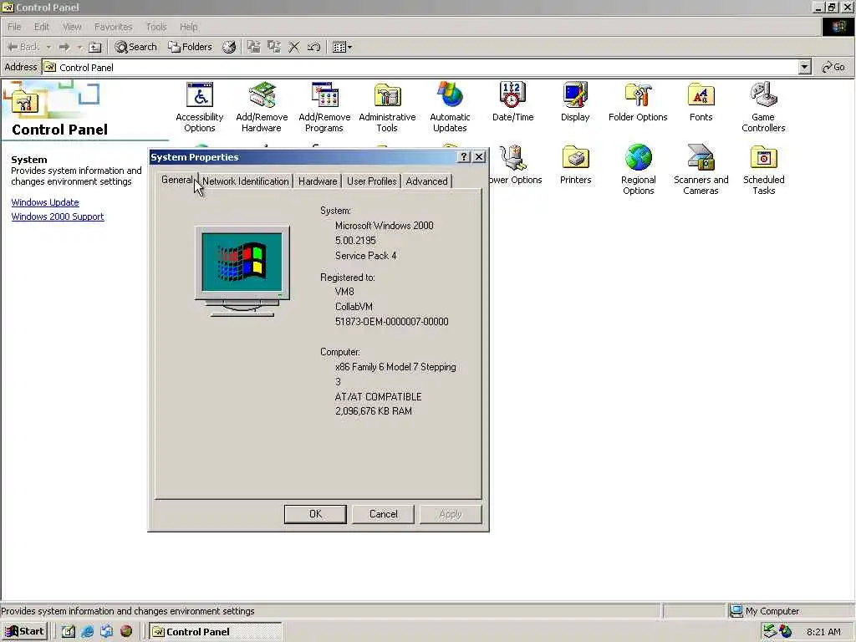This screenshot has height=642, width=856.
Task: Click Cancel in System Properties
Action: point(383,514)
